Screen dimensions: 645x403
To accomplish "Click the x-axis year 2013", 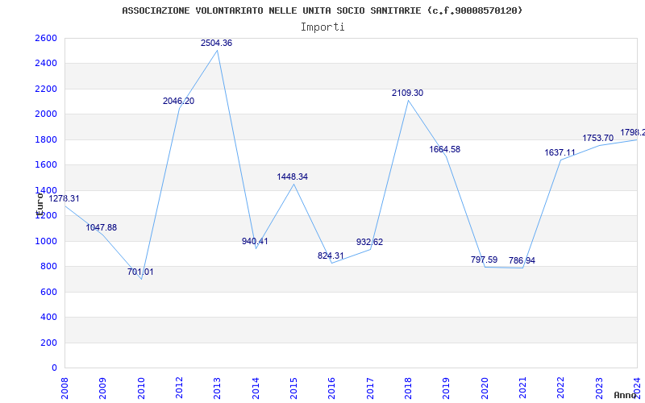I will [x=217, y=388].
